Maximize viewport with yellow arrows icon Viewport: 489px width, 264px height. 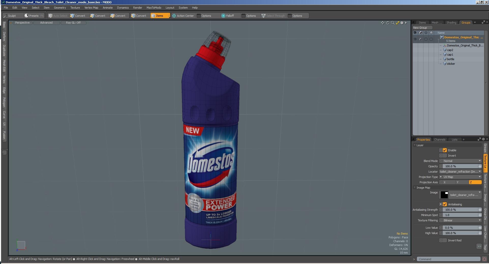[x=398, y=23]
